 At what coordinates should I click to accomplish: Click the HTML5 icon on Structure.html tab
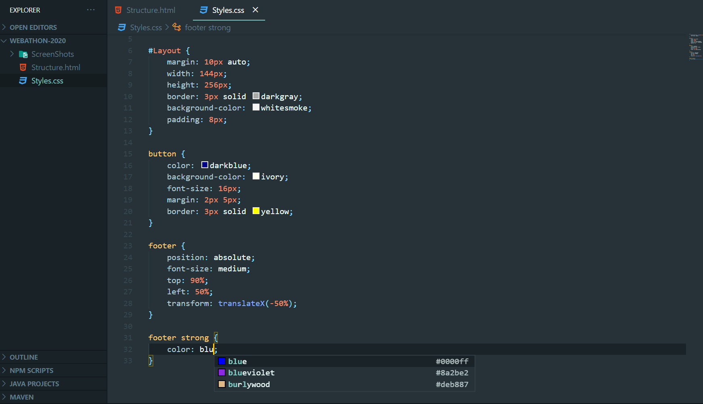118,10
